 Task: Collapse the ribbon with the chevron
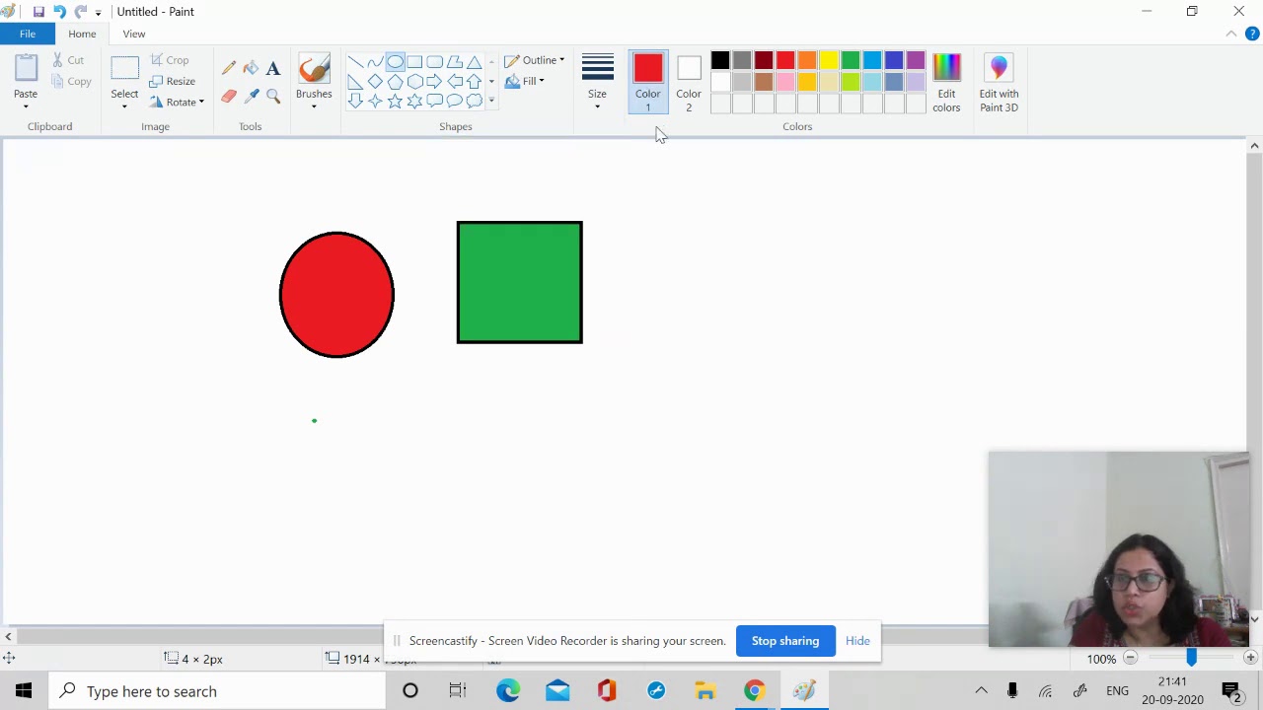[1231, 34]
